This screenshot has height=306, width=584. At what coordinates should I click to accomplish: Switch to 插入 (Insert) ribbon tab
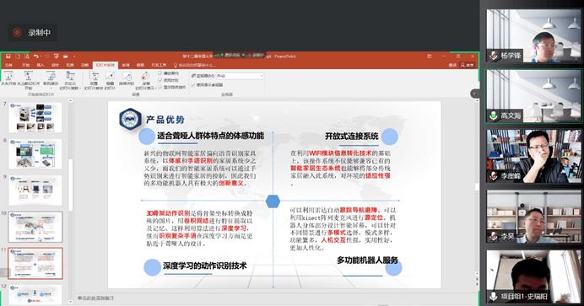click(41, 65)
